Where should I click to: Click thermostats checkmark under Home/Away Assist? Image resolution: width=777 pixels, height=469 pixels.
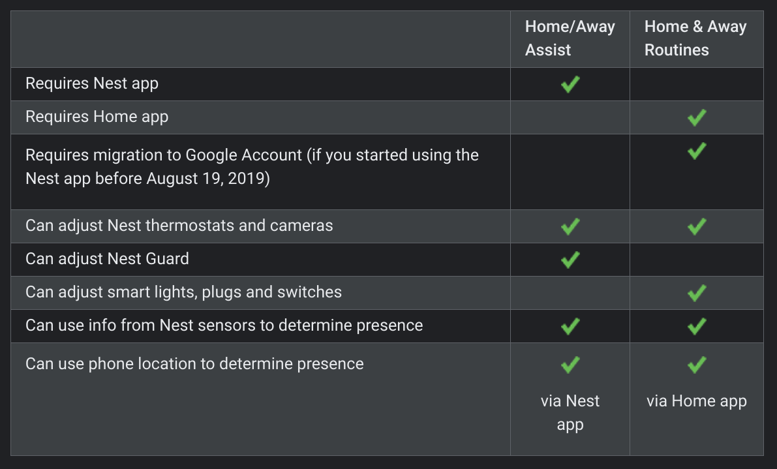[570, 226]
